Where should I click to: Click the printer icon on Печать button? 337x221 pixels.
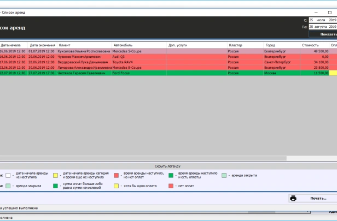(293, 198)
